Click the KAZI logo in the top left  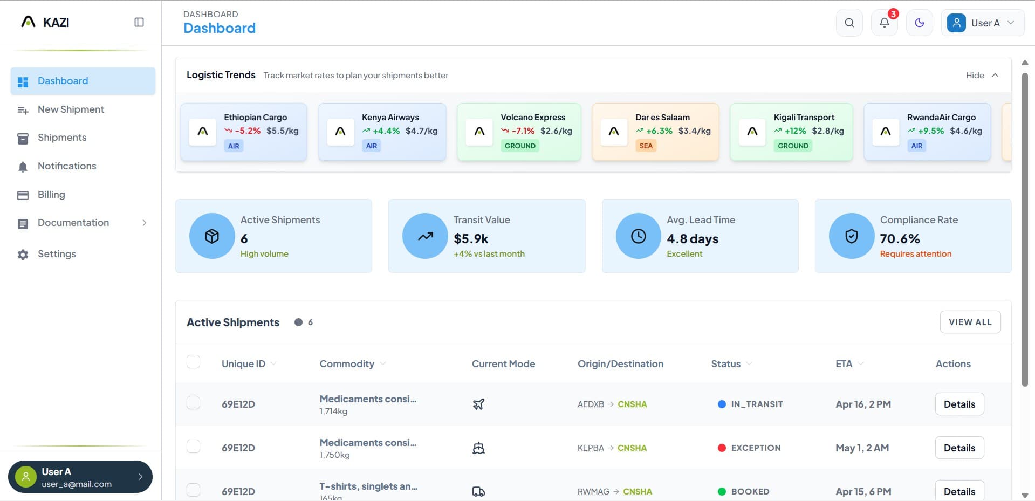click(46, 22)
